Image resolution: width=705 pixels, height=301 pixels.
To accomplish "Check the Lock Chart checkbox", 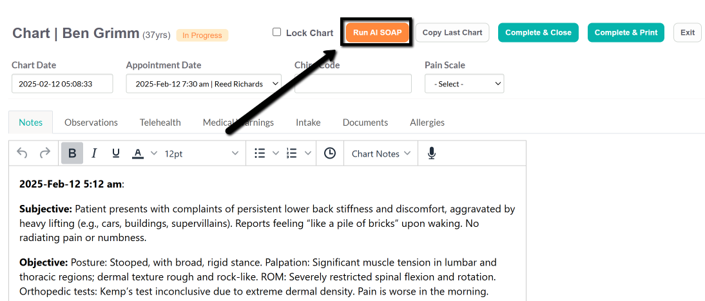I will (x=277, y=32).
